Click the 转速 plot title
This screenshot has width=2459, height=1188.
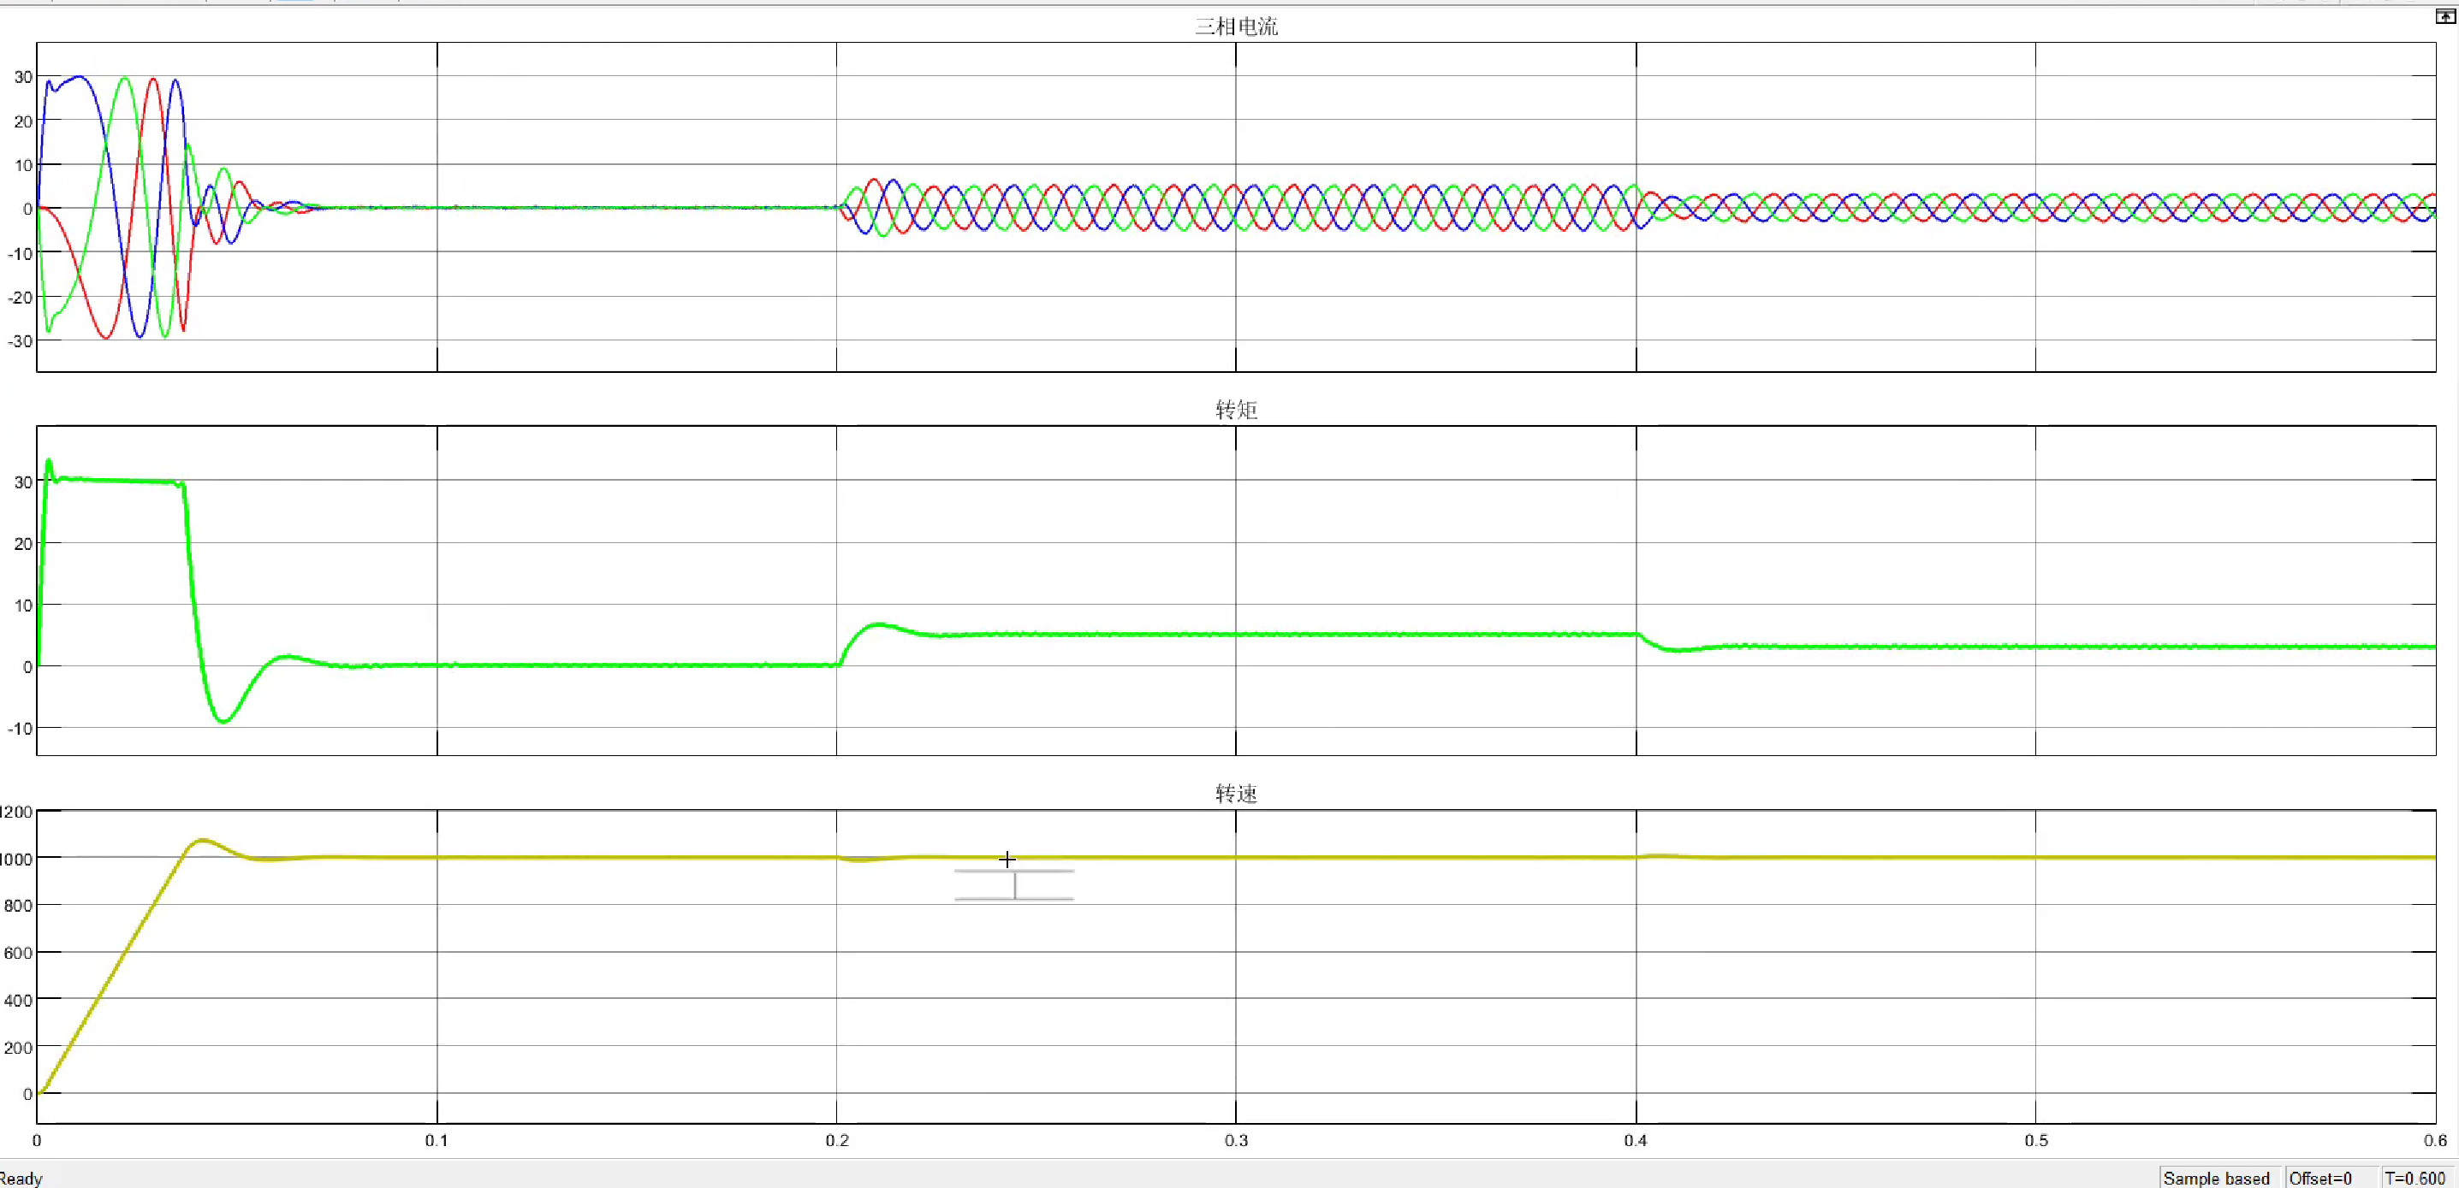tap(1235, 794)
